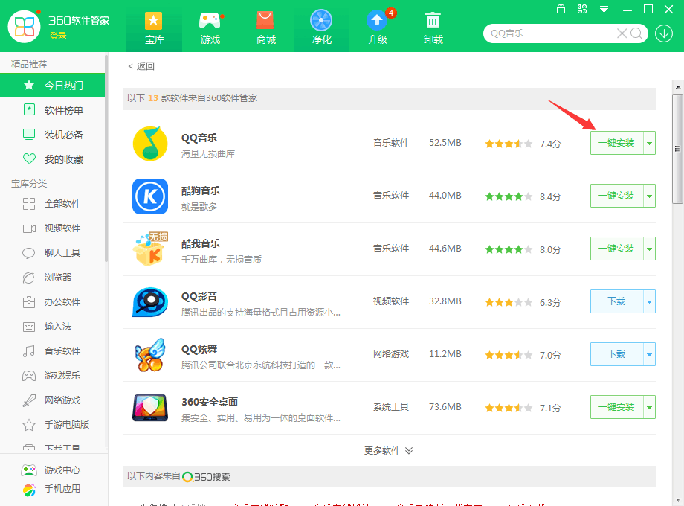Expand download options arrow for QQ炫舞
Image resolution: width=684 pixels, height=506 pixels.
(650, 354)
